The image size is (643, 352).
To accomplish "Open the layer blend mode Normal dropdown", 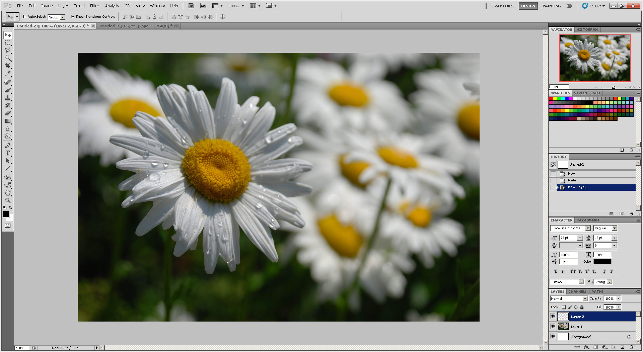I will [585, 298].
